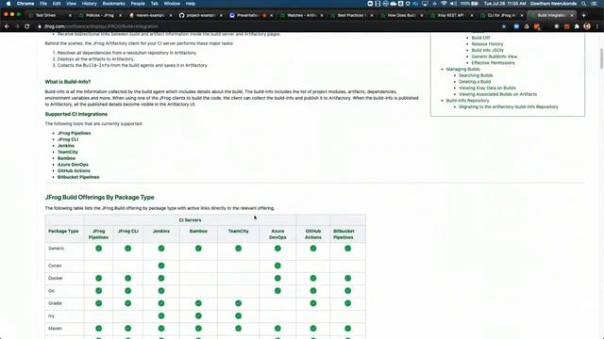The width and height of the screenshot is (604, 339).
Task: Open the Wi-Fi status menu
Action: click(x=444, y=4)
